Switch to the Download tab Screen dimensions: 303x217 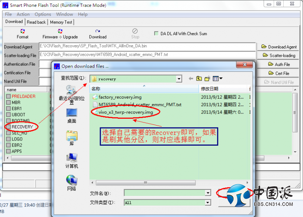(x=14, y=22)
